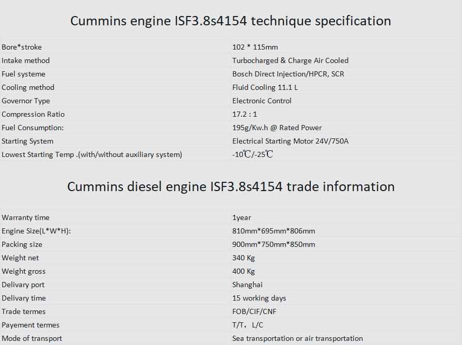
Task: Select the 'Starting System' label
Action: (x=27, y=141)
